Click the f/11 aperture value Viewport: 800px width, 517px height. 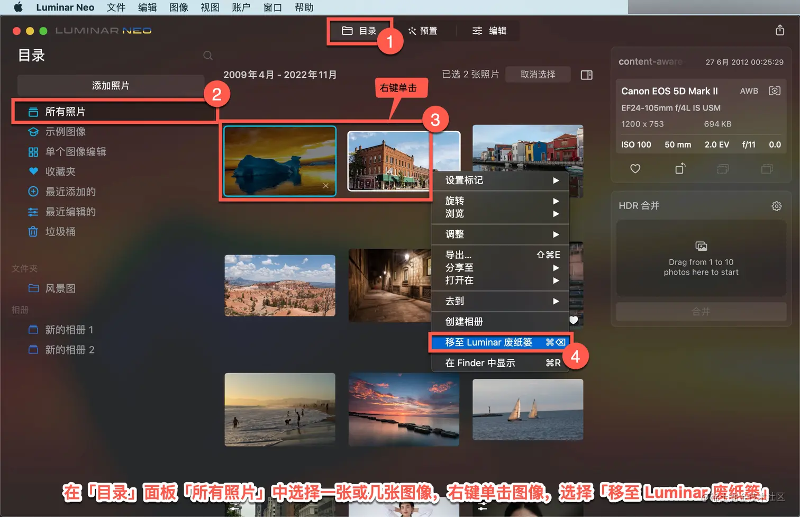tap(749, 144)
